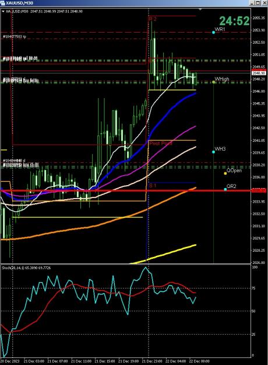
Task: Select the yellow QOpen marker square
Action: coord(225,173)
